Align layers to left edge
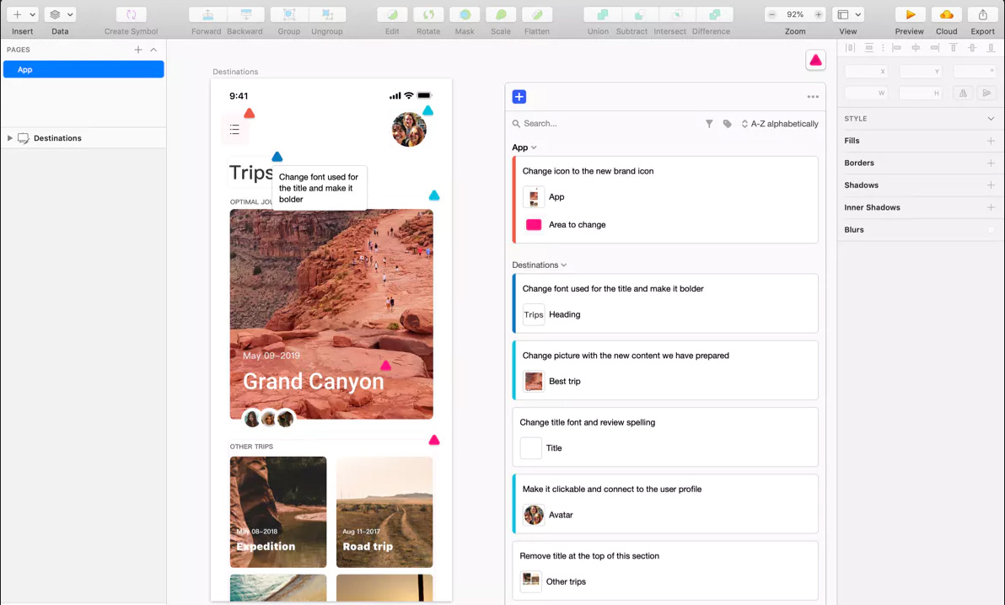 point(896,47)
